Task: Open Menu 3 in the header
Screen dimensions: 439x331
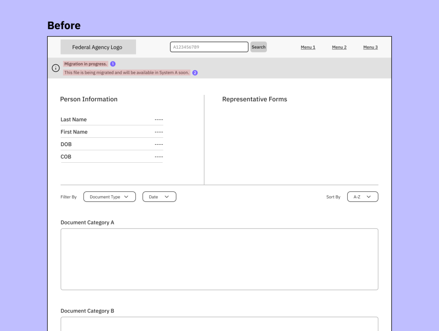Action: coord(370,47)
